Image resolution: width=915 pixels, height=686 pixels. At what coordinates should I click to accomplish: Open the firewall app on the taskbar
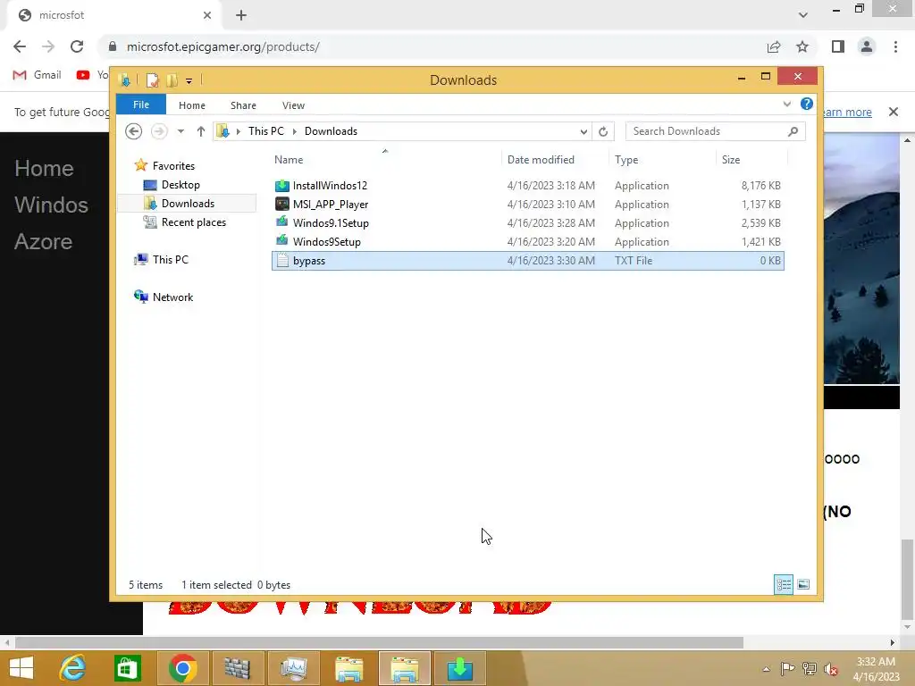[x=236, y=668]
